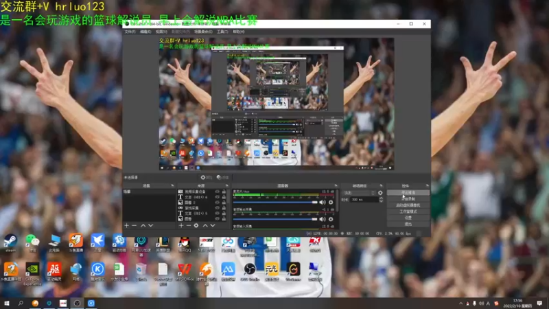Click the OBS preview canvas
This screenshot has height=309, width=549.
[277, 104]
